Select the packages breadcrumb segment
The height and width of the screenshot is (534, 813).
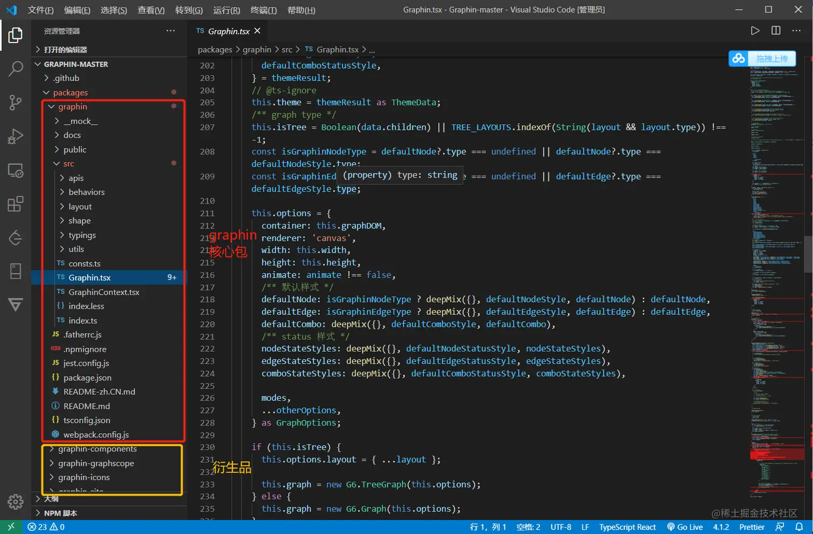(215, 49)
